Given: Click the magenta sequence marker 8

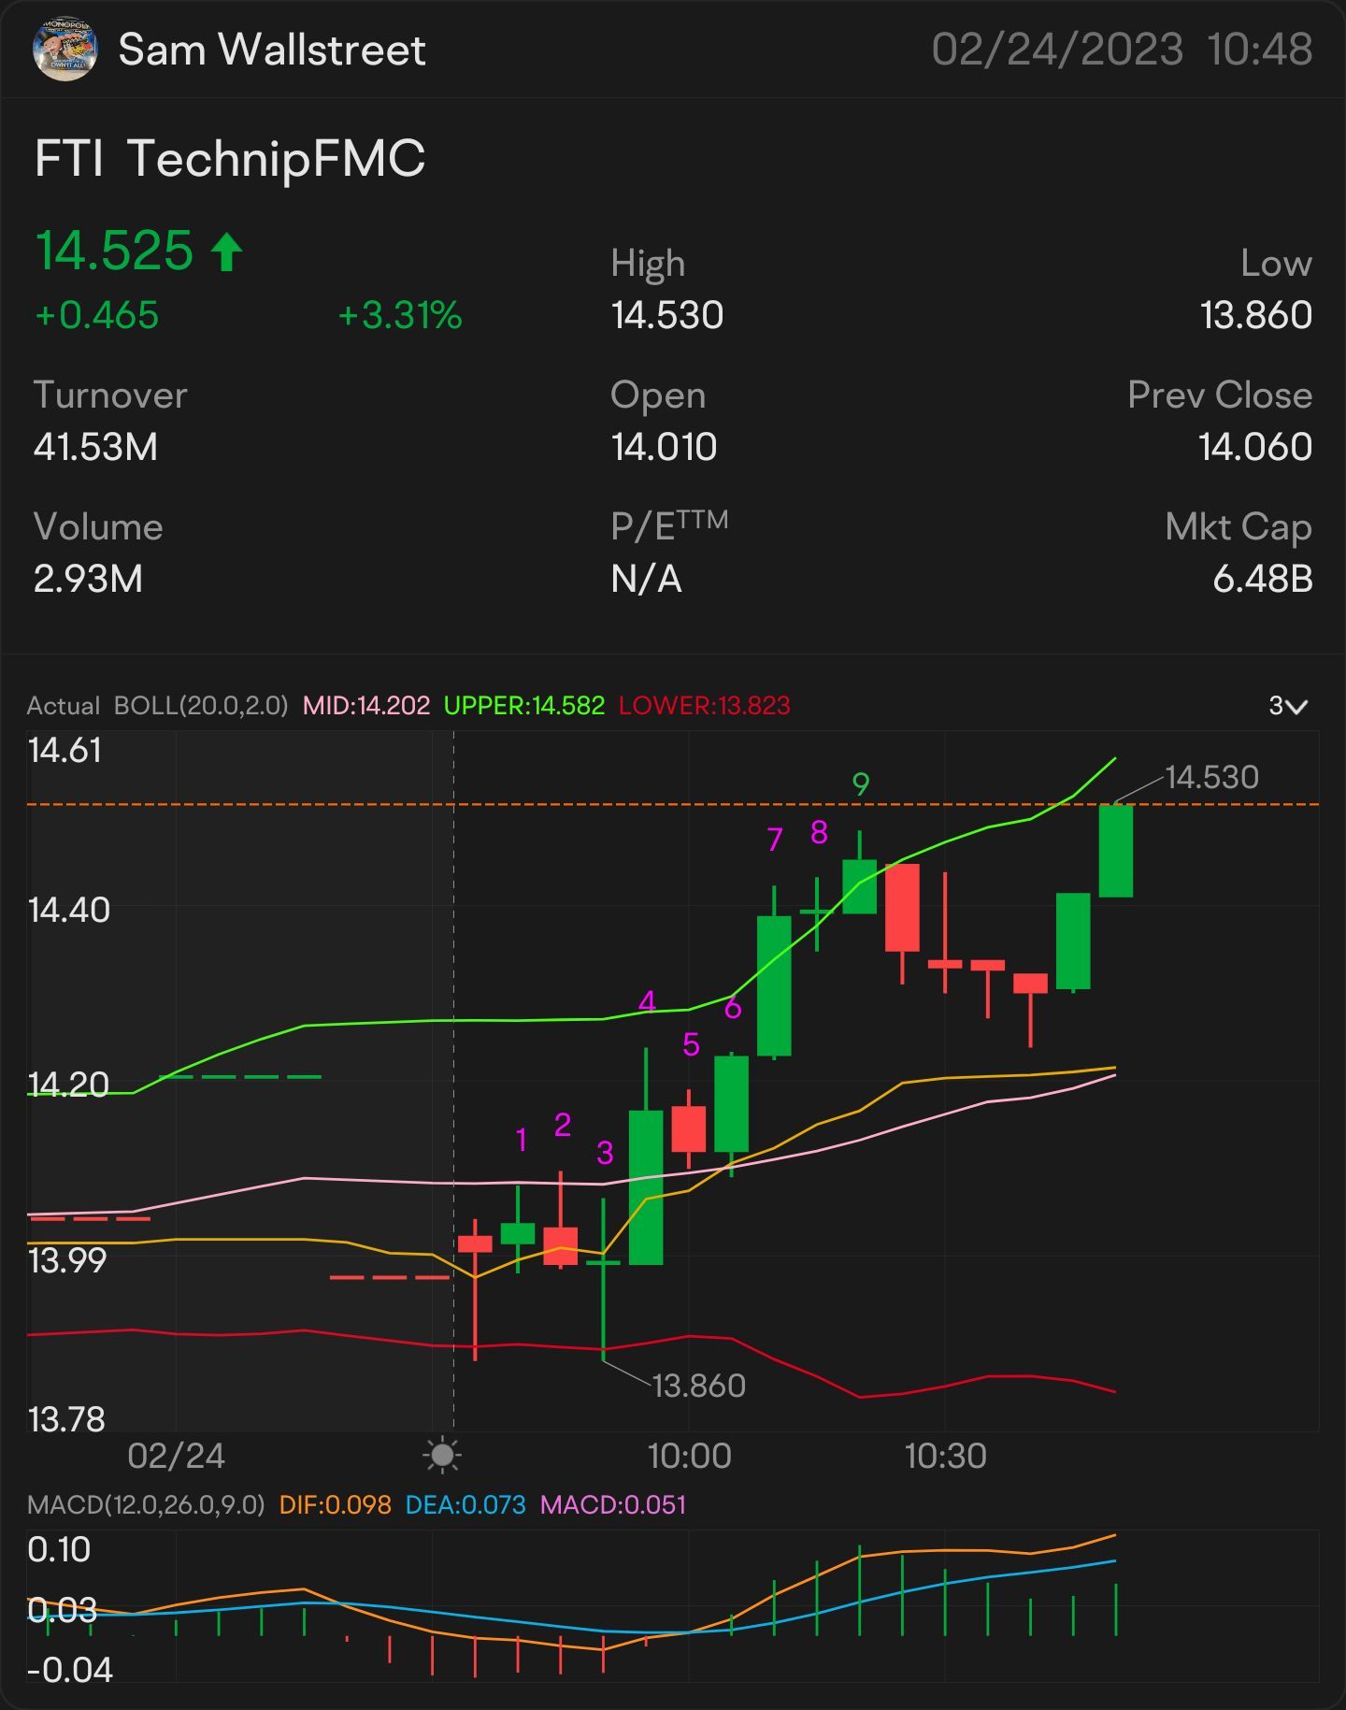Looking at the screenshot, I should click(x=818, y=832).
